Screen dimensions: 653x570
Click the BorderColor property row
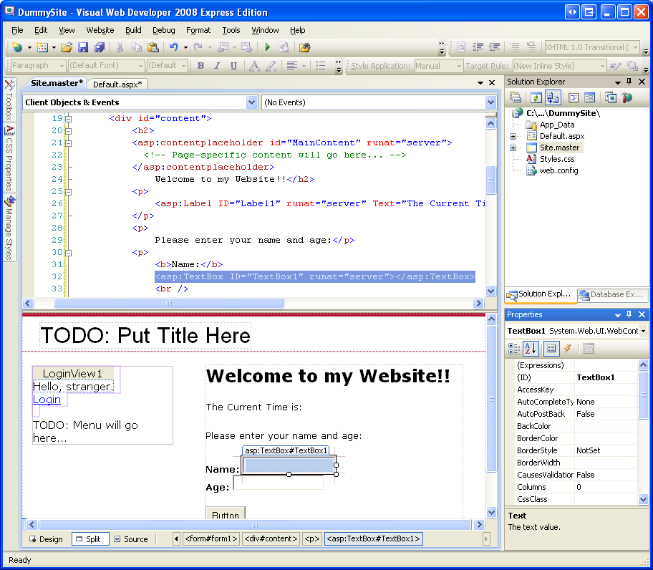(x=577, y=438)
